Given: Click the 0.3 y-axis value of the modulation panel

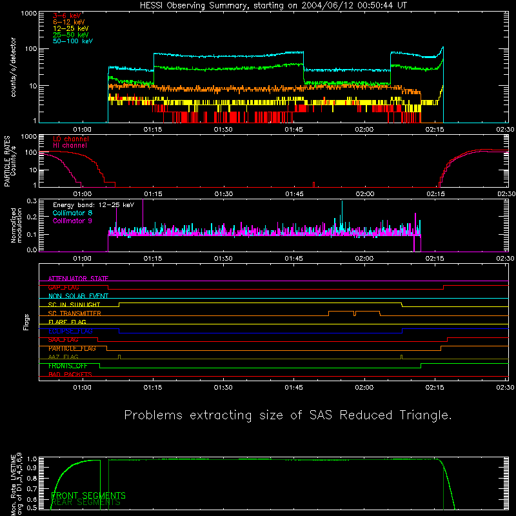Looking at the screenshot, I should pyautogui.click(x=32, y=201).
